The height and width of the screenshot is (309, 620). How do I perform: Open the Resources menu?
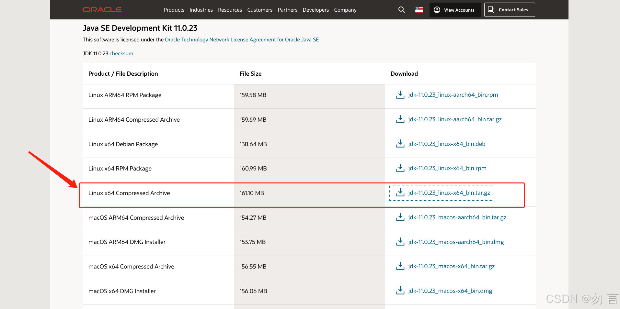click(x=230, y=10)
